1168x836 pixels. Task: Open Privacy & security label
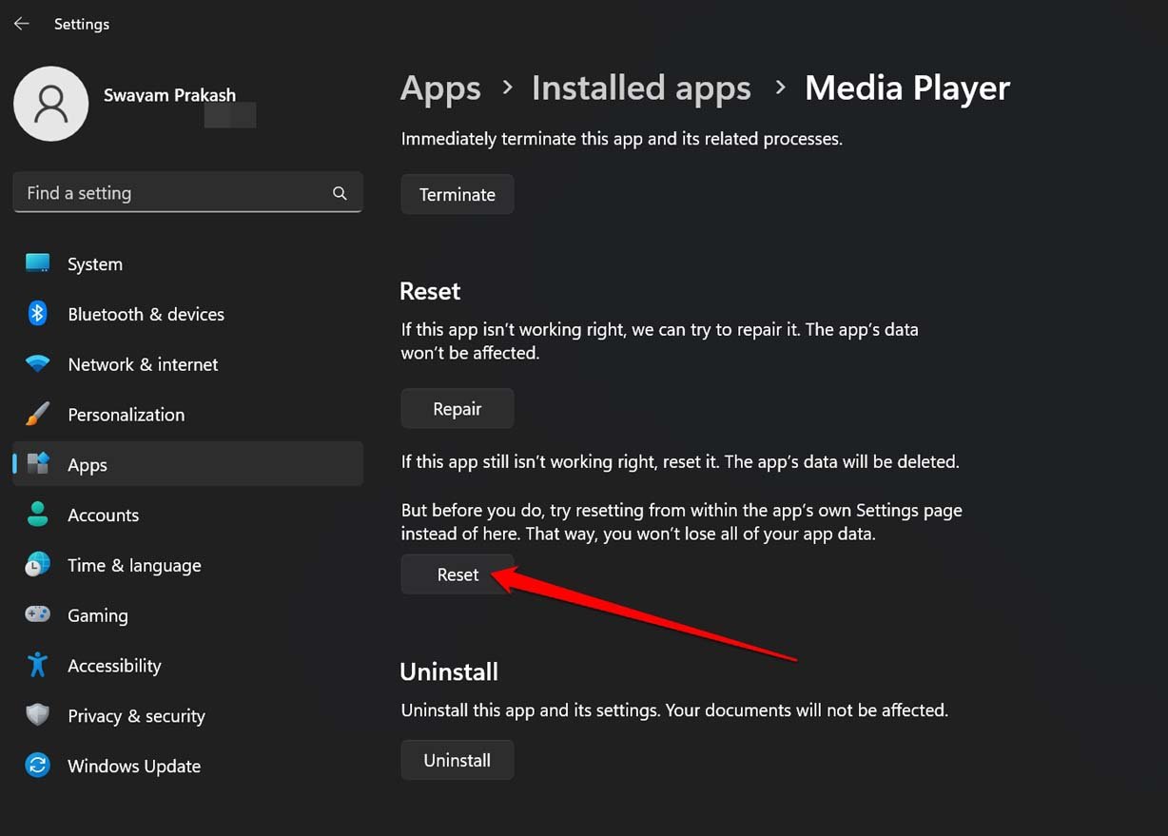point(136,716)
